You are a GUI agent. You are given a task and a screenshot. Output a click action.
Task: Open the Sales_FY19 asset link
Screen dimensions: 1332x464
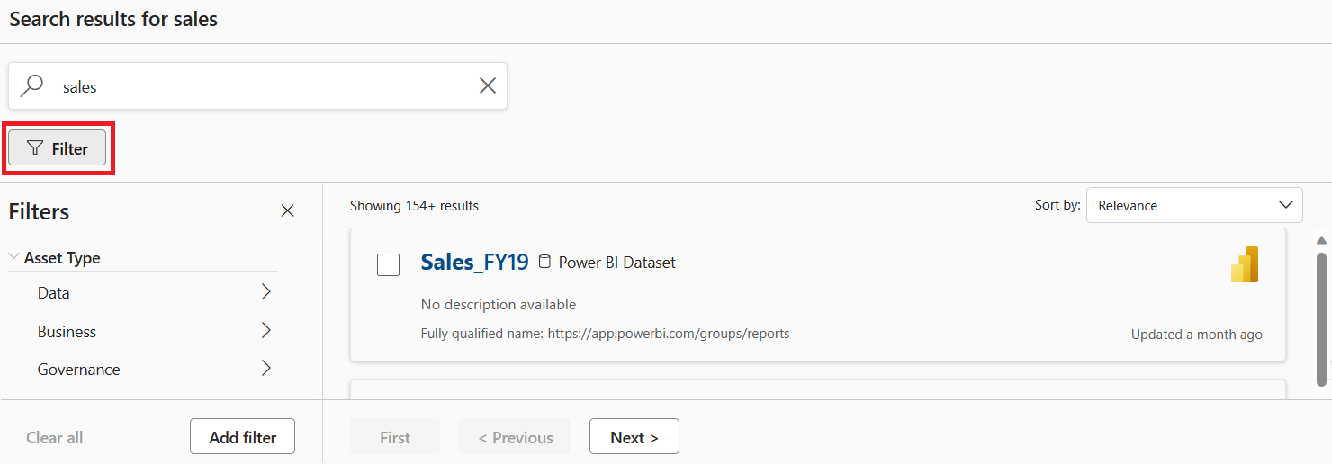coord(474,263)
